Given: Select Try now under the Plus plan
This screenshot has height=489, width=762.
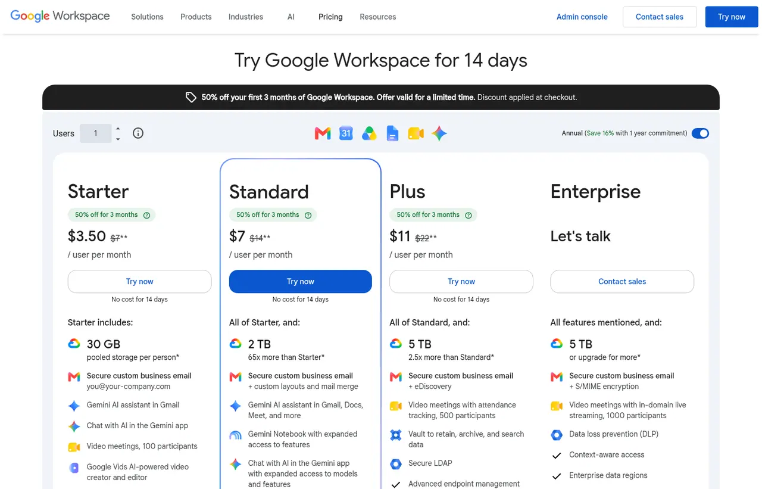Looking at the screenshot, I should click(x=461, y=282).
